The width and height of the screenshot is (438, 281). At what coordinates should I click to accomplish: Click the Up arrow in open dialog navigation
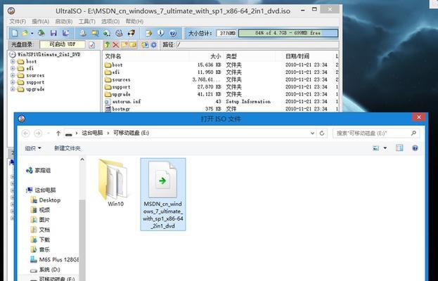click(x=58, y=133)
